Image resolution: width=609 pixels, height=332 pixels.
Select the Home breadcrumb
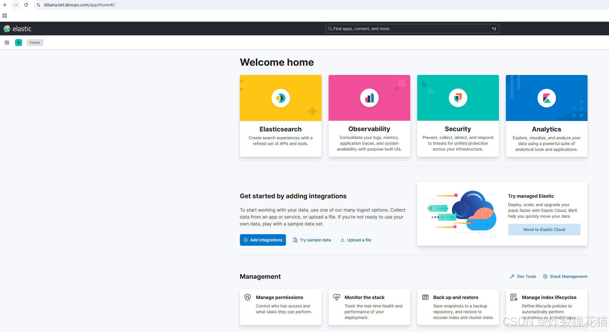35,43
